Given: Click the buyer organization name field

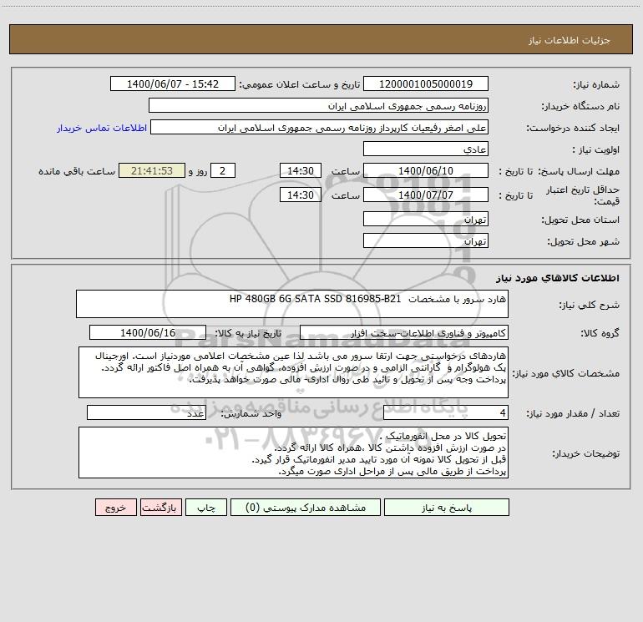Looking at the screenshot, I should tap(318, 105).
